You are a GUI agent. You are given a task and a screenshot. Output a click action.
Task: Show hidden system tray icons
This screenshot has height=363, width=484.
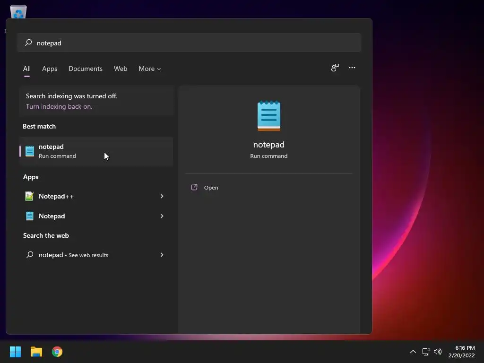(413, 352)
